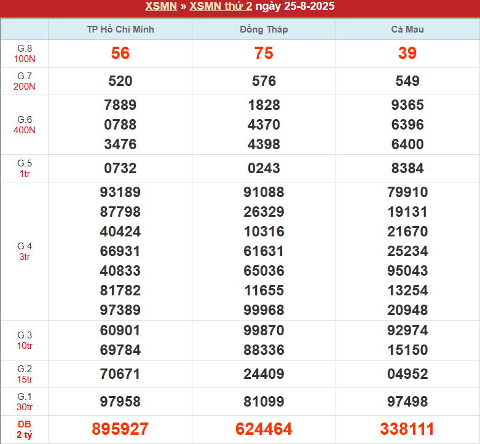The width and height of the screenshot is (480, 444).
Task: Select the G.5 number 8384
Action: tap(407, 168)
